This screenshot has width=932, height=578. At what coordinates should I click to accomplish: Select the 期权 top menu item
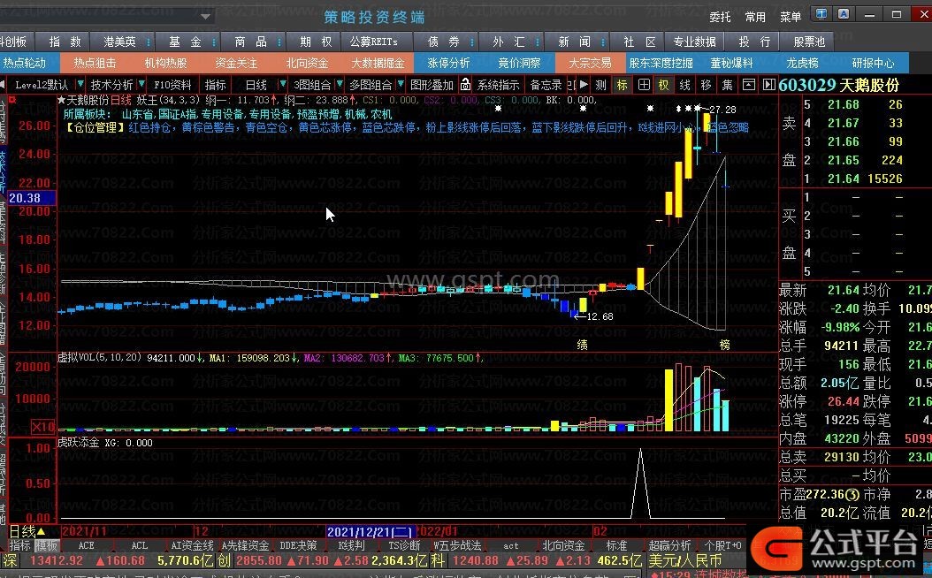click(317, 42)
